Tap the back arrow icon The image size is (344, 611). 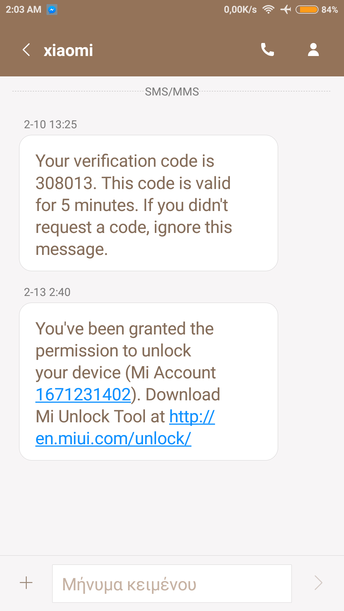(x=26, y=50)
